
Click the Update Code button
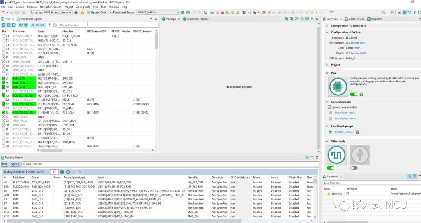pos(97,12)
